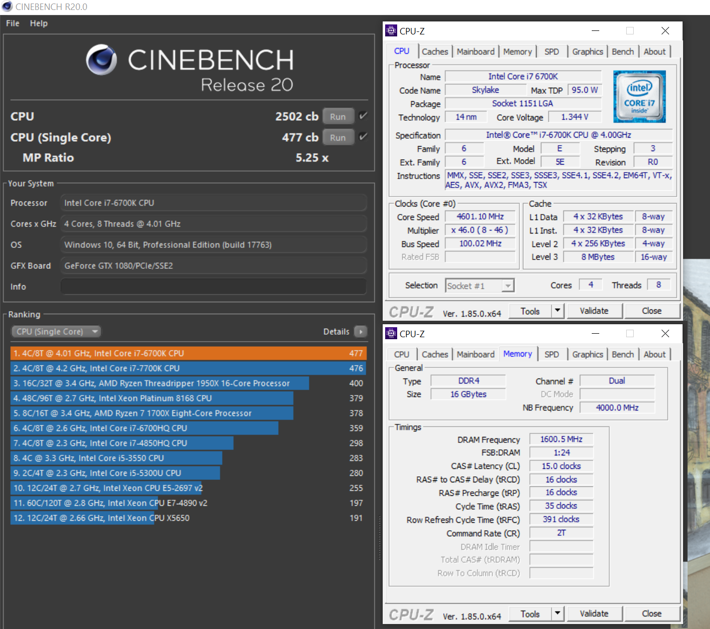Click the top CPU-Z window app icon
Viewport: 710px width, 629px height.
(x=392, y=31)
